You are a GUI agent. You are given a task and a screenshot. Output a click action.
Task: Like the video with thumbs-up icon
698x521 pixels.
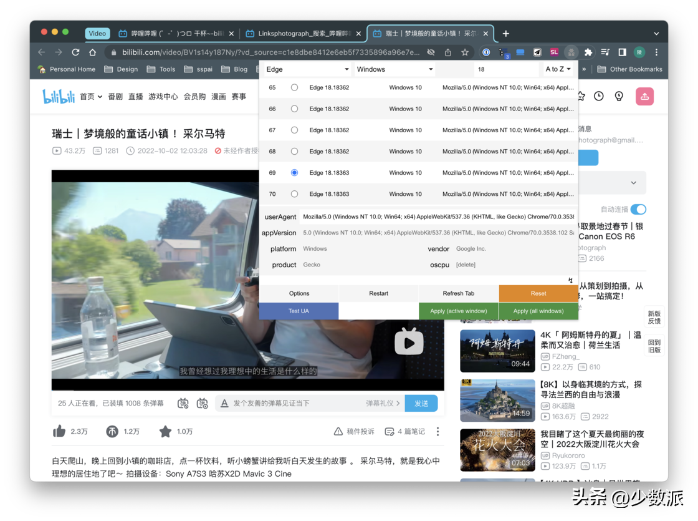60,431
